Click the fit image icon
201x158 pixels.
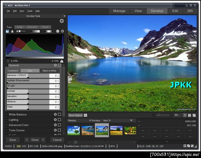194,115
